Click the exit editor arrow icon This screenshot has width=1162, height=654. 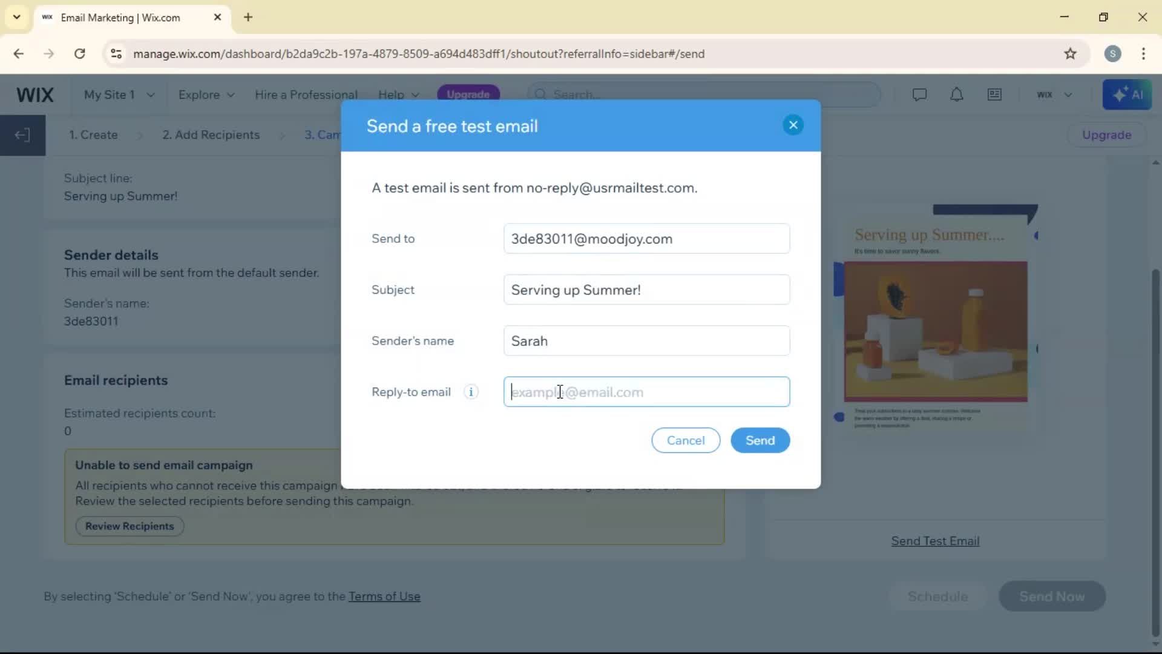coord(22,135)
